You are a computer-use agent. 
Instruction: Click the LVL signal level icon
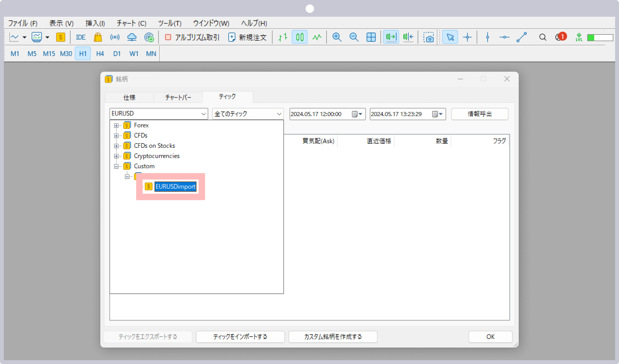tap(579, 37)
